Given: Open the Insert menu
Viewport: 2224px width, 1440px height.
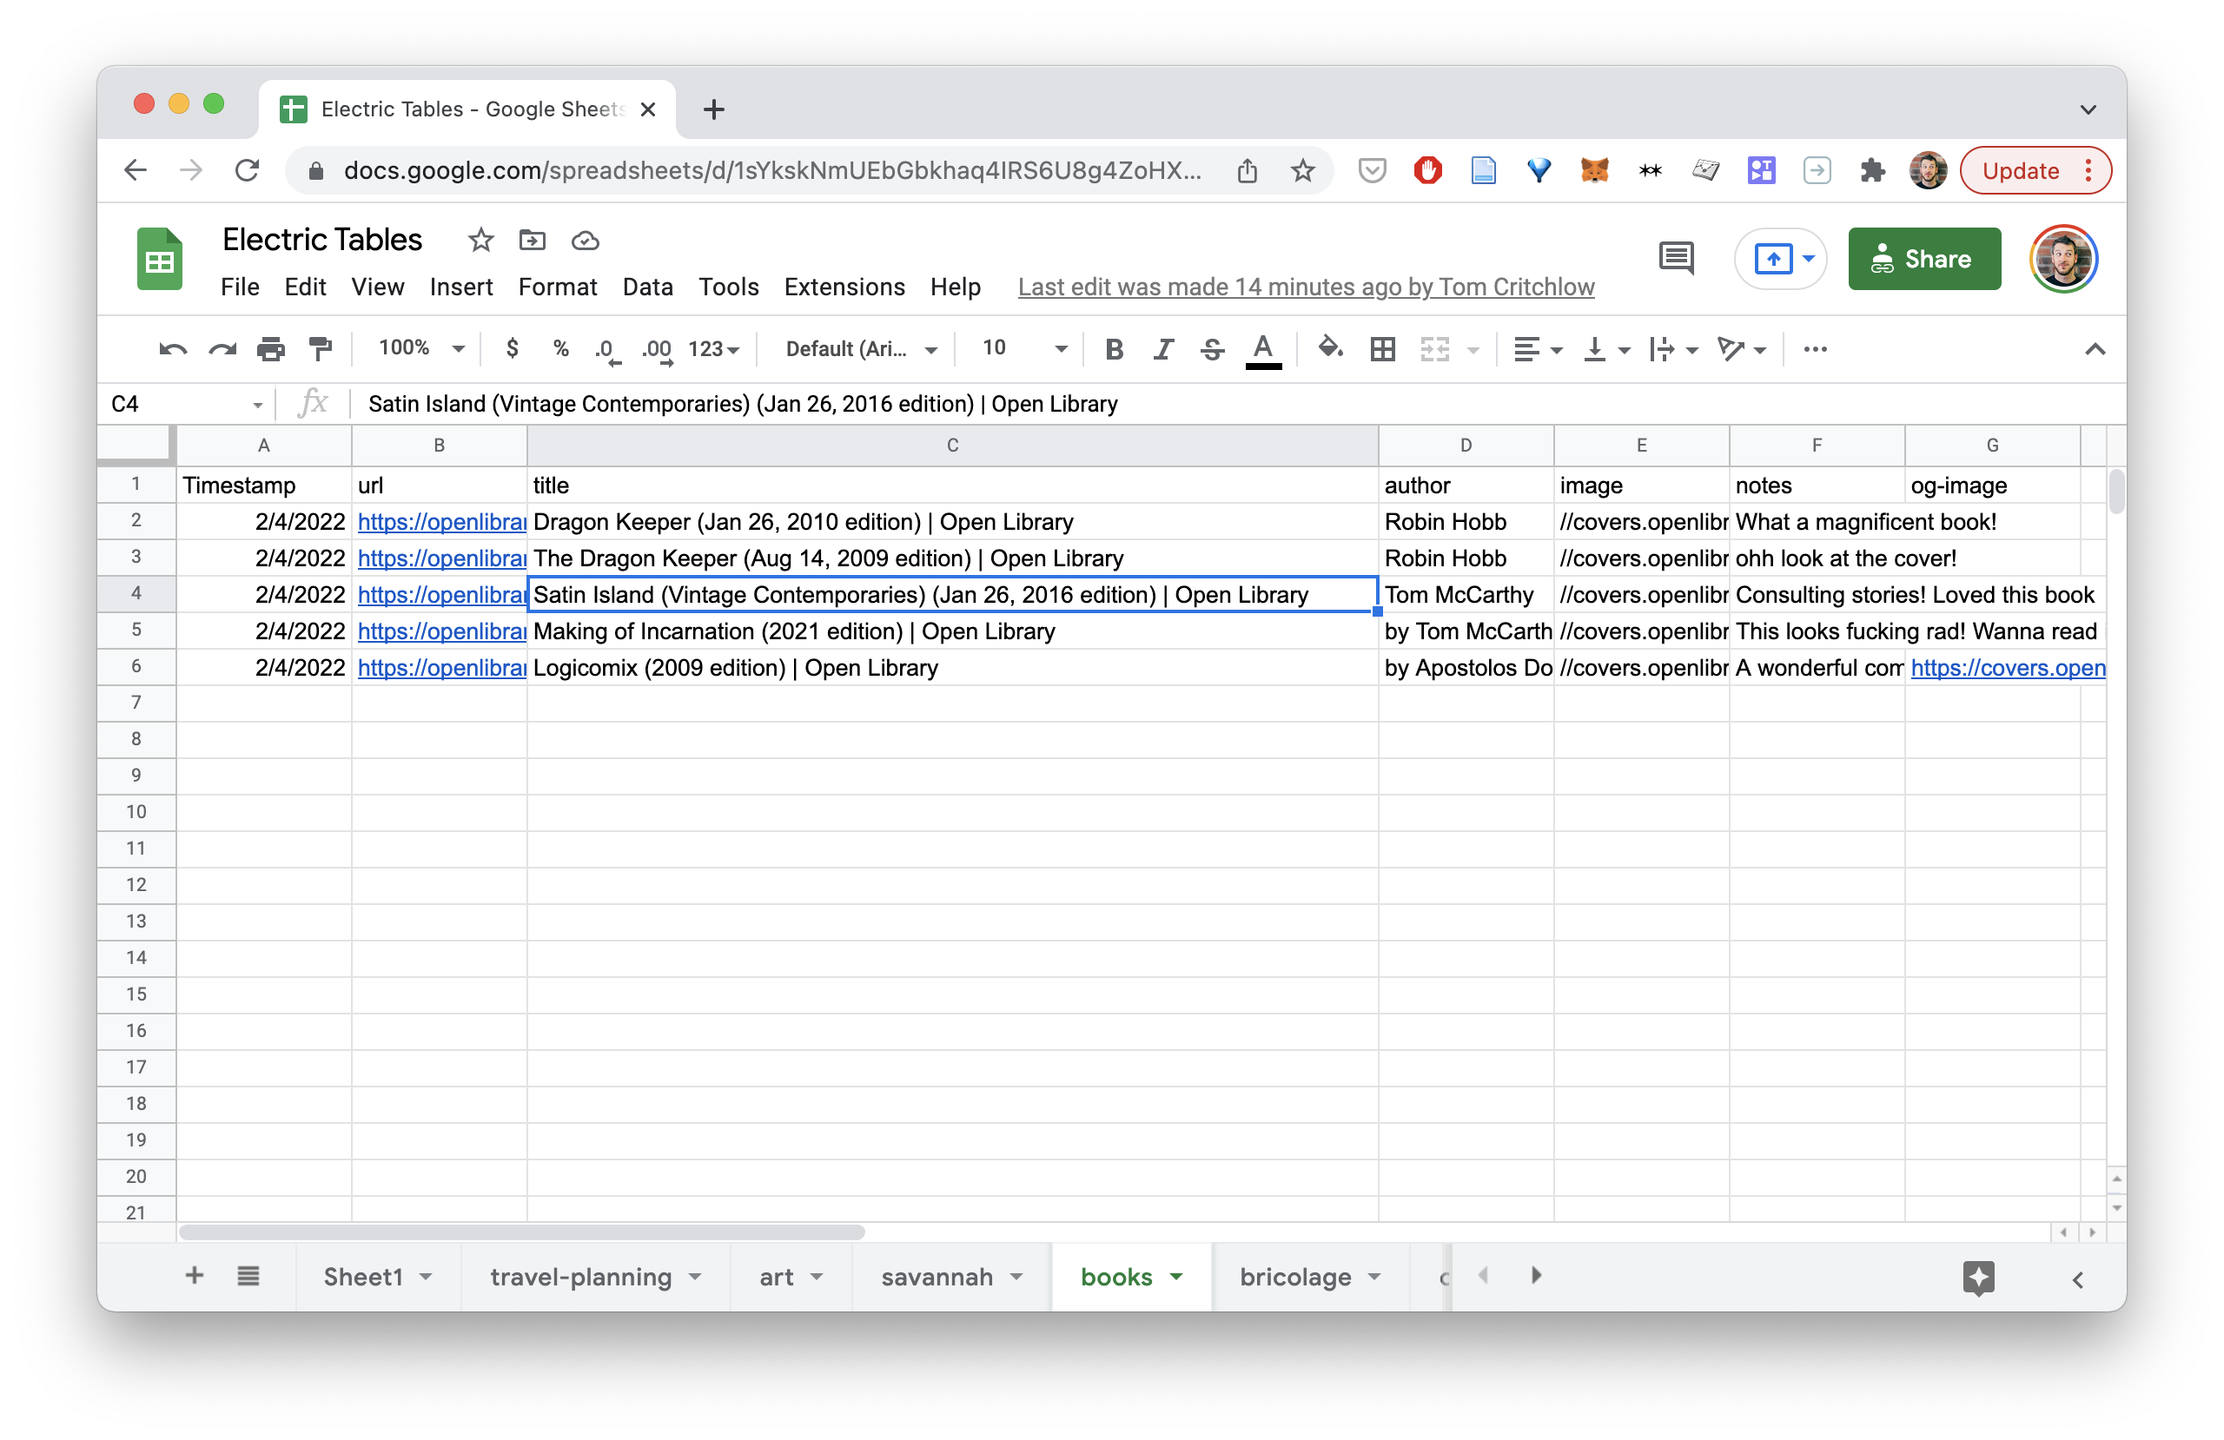Looking at the screenshot, I should [460, 287].
